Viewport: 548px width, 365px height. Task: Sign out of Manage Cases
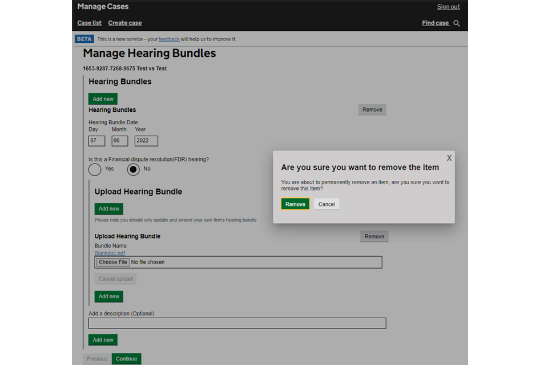click(x=448, y=7)
